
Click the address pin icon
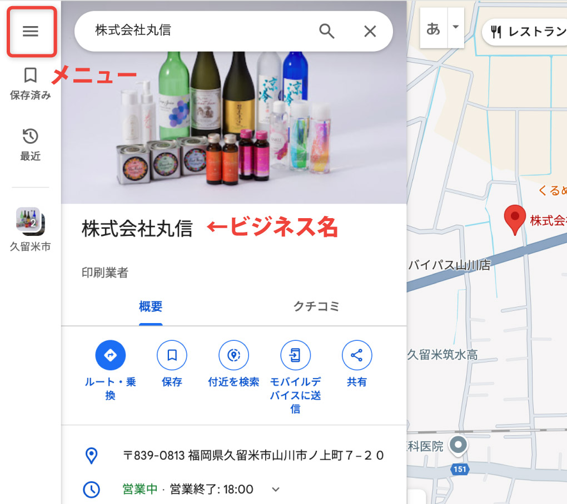coord(92,456)
